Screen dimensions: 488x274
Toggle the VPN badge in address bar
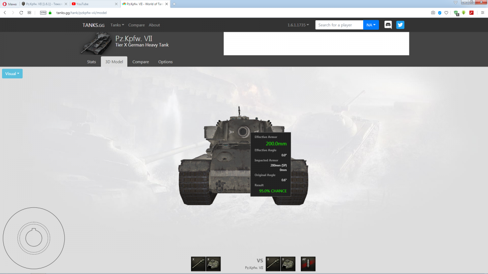(43, 13)
